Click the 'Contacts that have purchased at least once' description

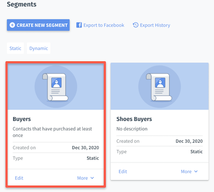coord(52,132)
